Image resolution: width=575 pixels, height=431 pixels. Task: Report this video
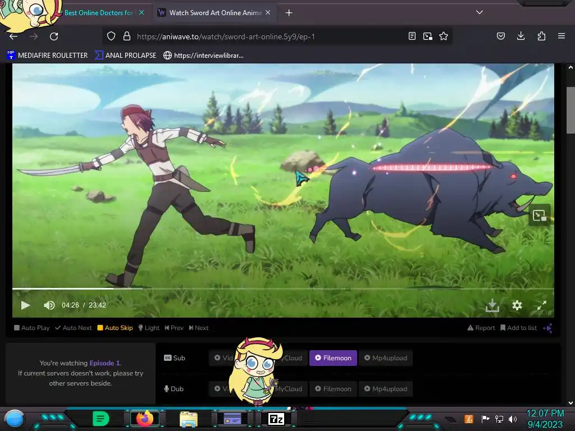click(481, 328)
